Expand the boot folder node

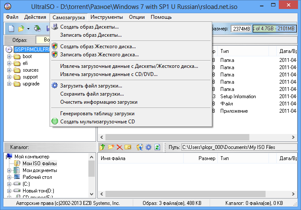(x=9, y=56)
